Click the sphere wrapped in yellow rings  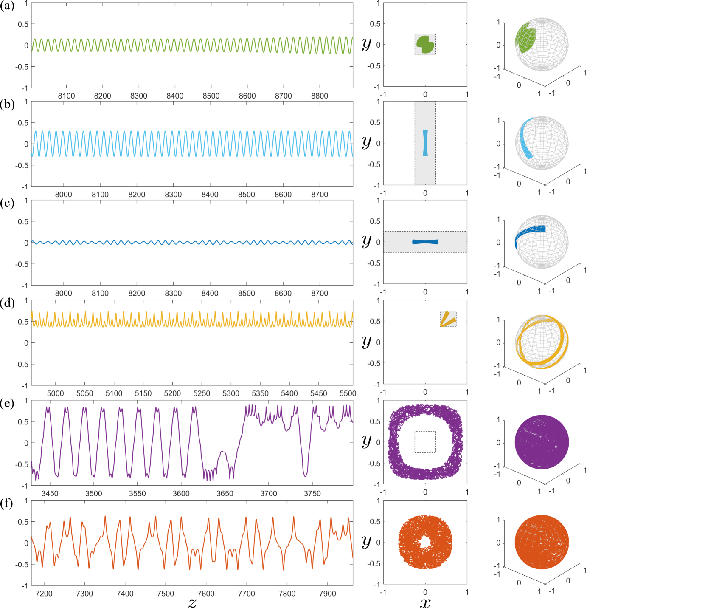(542, 342)
